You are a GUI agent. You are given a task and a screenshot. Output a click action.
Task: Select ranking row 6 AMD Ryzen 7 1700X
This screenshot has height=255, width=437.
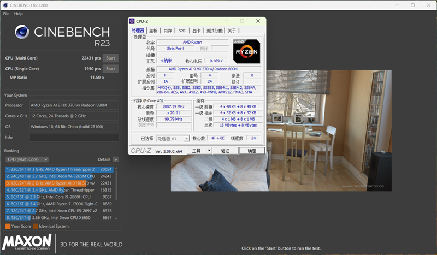click(x=60, y=204)
